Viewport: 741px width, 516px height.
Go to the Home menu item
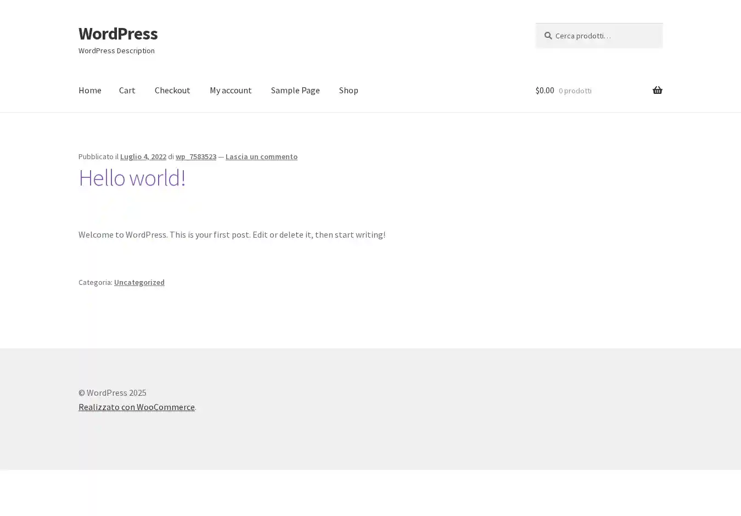89,90
